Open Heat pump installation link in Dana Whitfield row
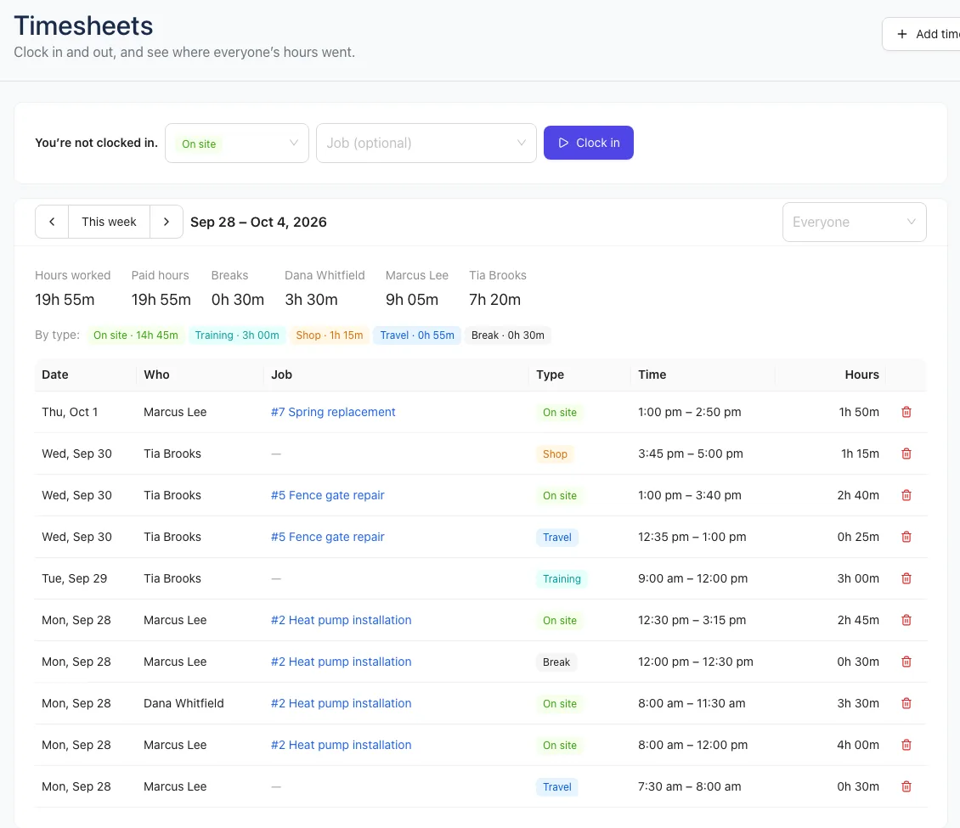The image size is (960, 828). 341,703
